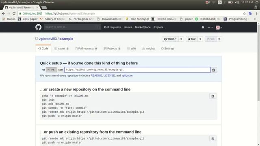260x146 pixels.
Task: Open Pull requests in the top navigation
Action: pos(112,27)
